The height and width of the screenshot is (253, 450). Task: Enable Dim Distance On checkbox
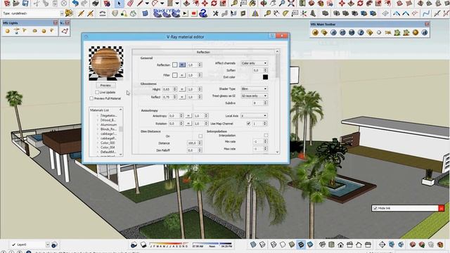click(200, 136)
